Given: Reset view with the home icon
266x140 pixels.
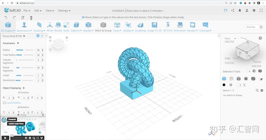Looking at the screenshot, I should pyautogui.click(x=50, y=37).
